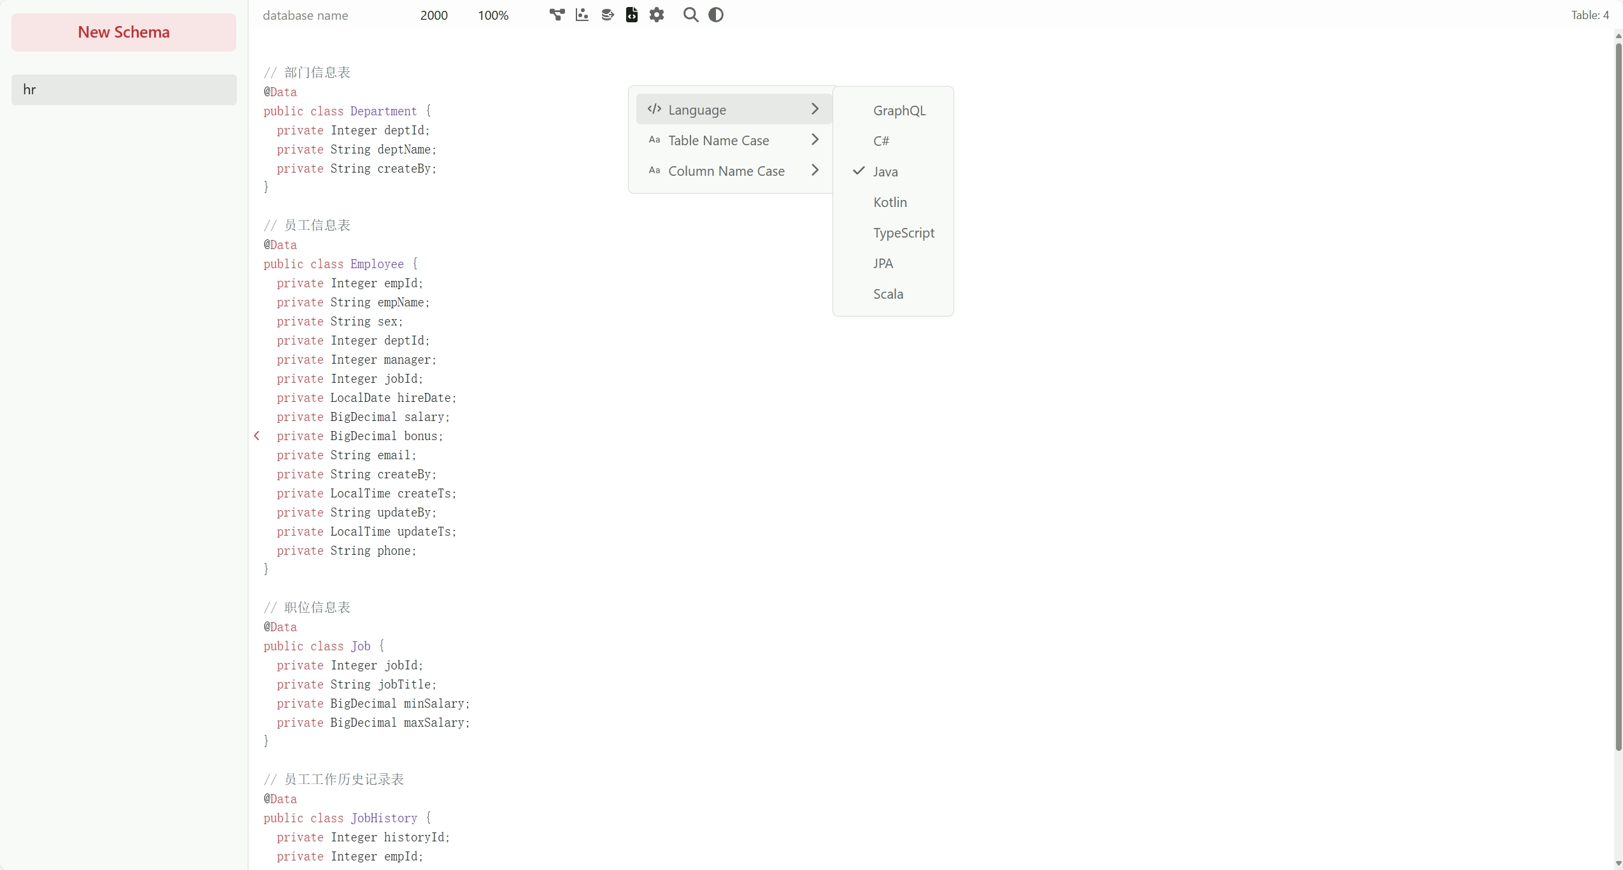Open the hr schema in sidebar
The image size is (1623, 870).
tap(124, 89)
